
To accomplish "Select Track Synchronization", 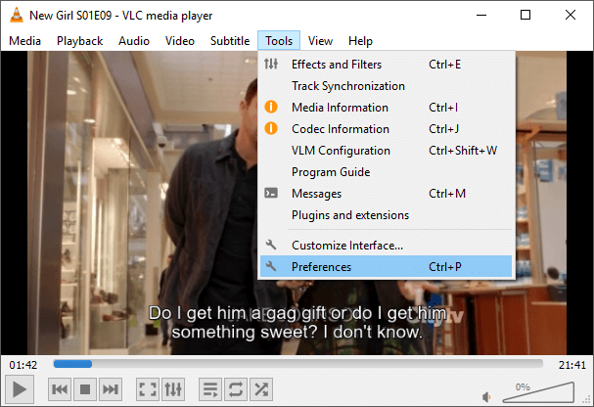I will pos(386,86).
